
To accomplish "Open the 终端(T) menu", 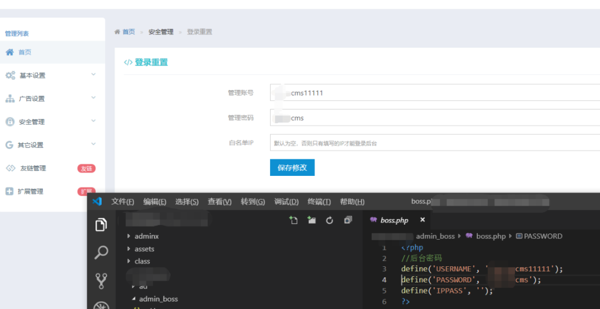I will tap(319, 202).
